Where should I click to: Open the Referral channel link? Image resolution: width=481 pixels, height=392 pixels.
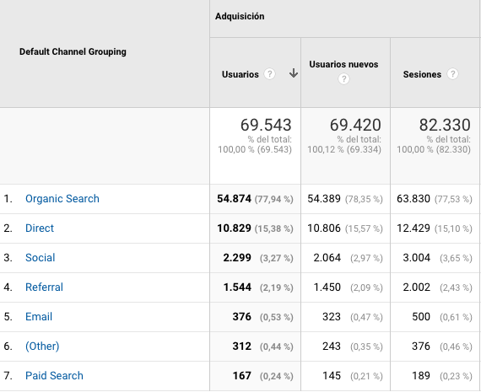44,287
